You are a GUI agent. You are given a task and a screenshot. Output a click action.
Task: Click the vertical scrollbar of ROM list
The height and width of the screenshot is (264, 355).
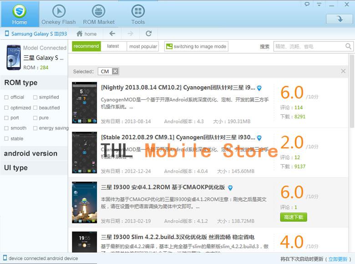pos(352,91)
